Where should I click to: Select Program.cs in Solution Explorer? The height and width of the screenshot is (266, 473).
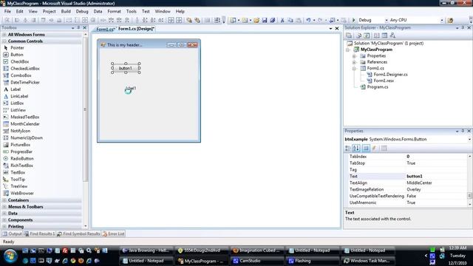(x=378, y=87)
